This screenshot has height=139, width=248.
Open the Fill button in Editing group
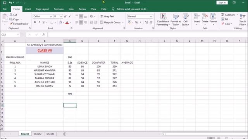(x=226, y=19)
